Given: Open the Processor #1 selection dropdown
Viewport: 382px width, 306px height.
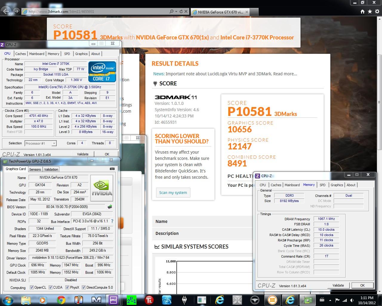Looking at the screenshot, I should pyautogui.click(x=40, y=143).
